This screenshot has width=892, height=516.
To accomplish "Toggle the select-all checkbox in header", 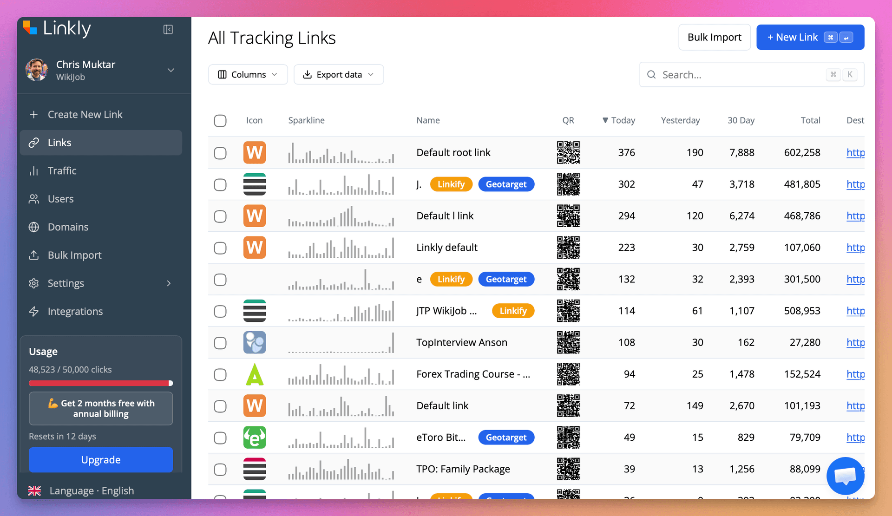I will click(x=220, y=121).
